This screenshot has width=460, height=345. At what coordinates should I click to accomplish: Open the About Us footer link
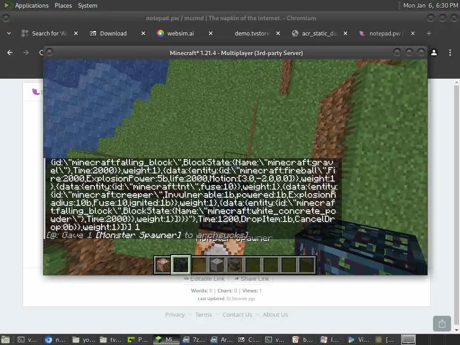(275, 314)
